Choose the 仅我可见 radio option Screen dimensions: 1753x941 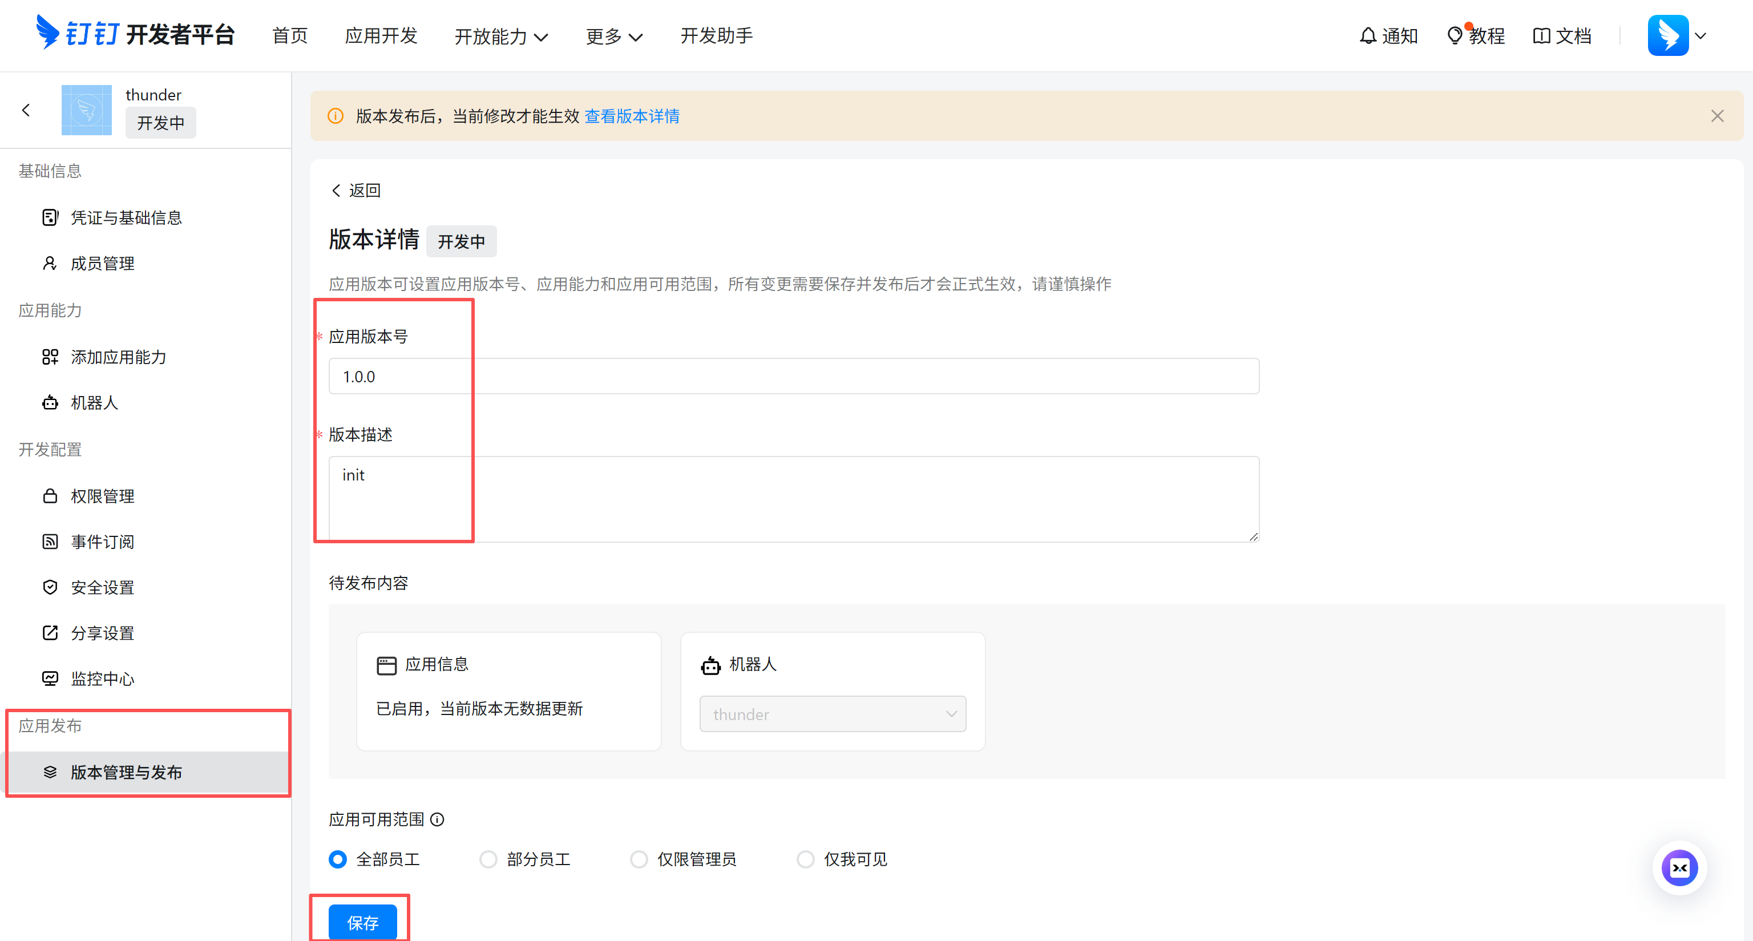tap(805, 859)
